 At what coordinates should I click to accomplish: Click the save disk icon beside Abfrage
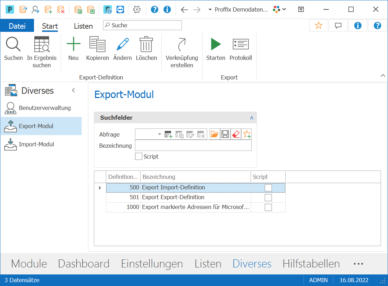point(225,134)
